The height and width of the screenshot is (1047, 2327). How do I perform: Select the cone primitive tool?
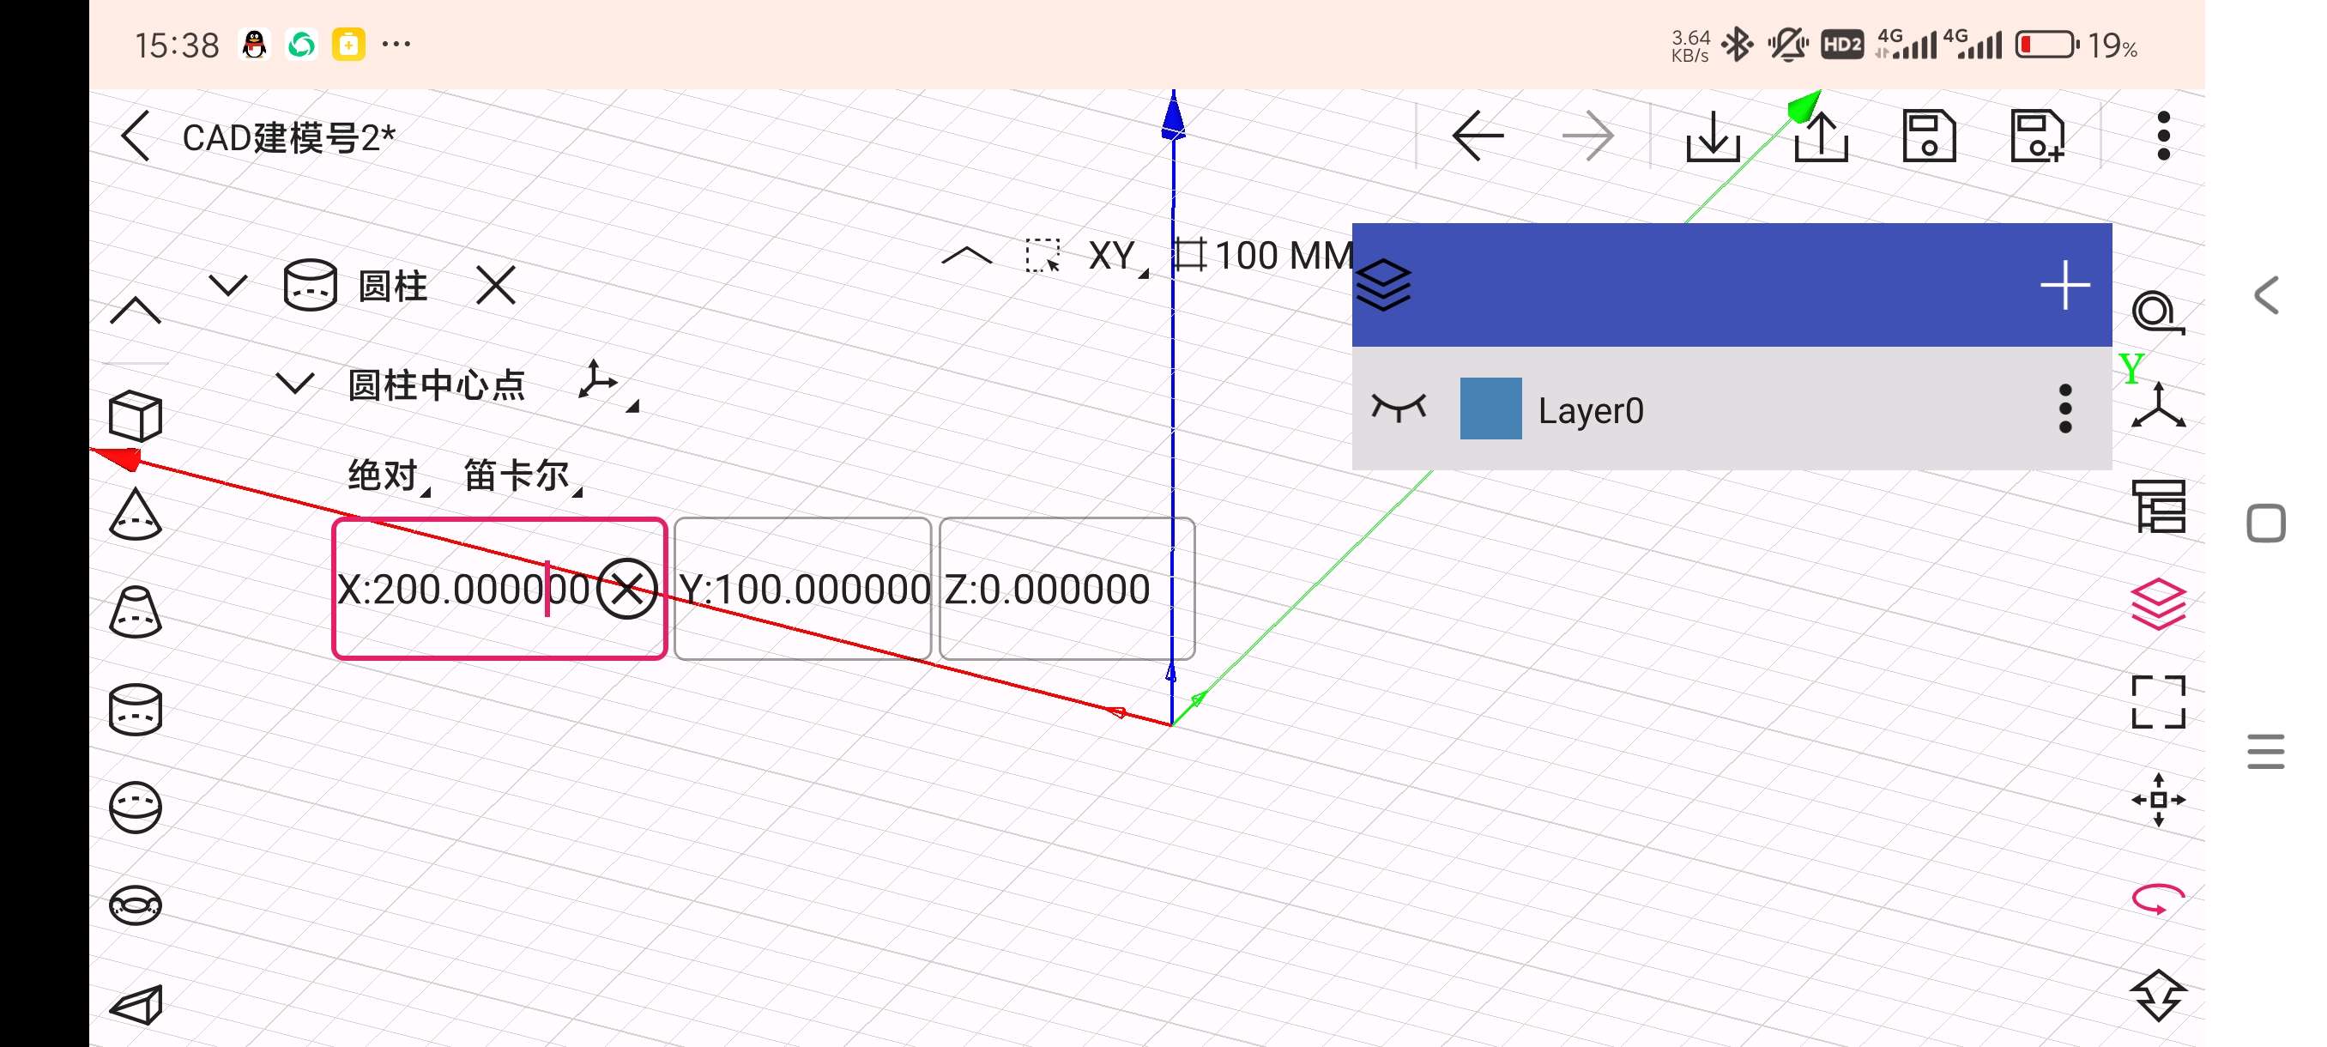point(136,515)
